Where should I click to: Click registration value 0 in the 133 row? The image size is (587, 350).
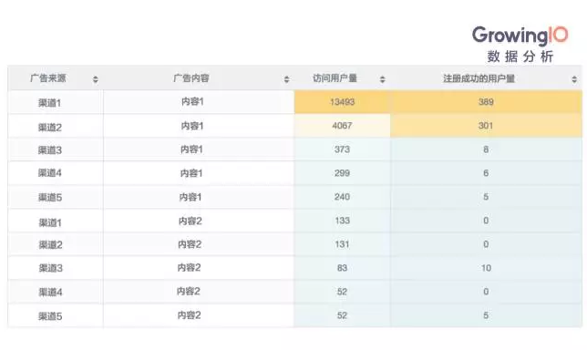486,221
